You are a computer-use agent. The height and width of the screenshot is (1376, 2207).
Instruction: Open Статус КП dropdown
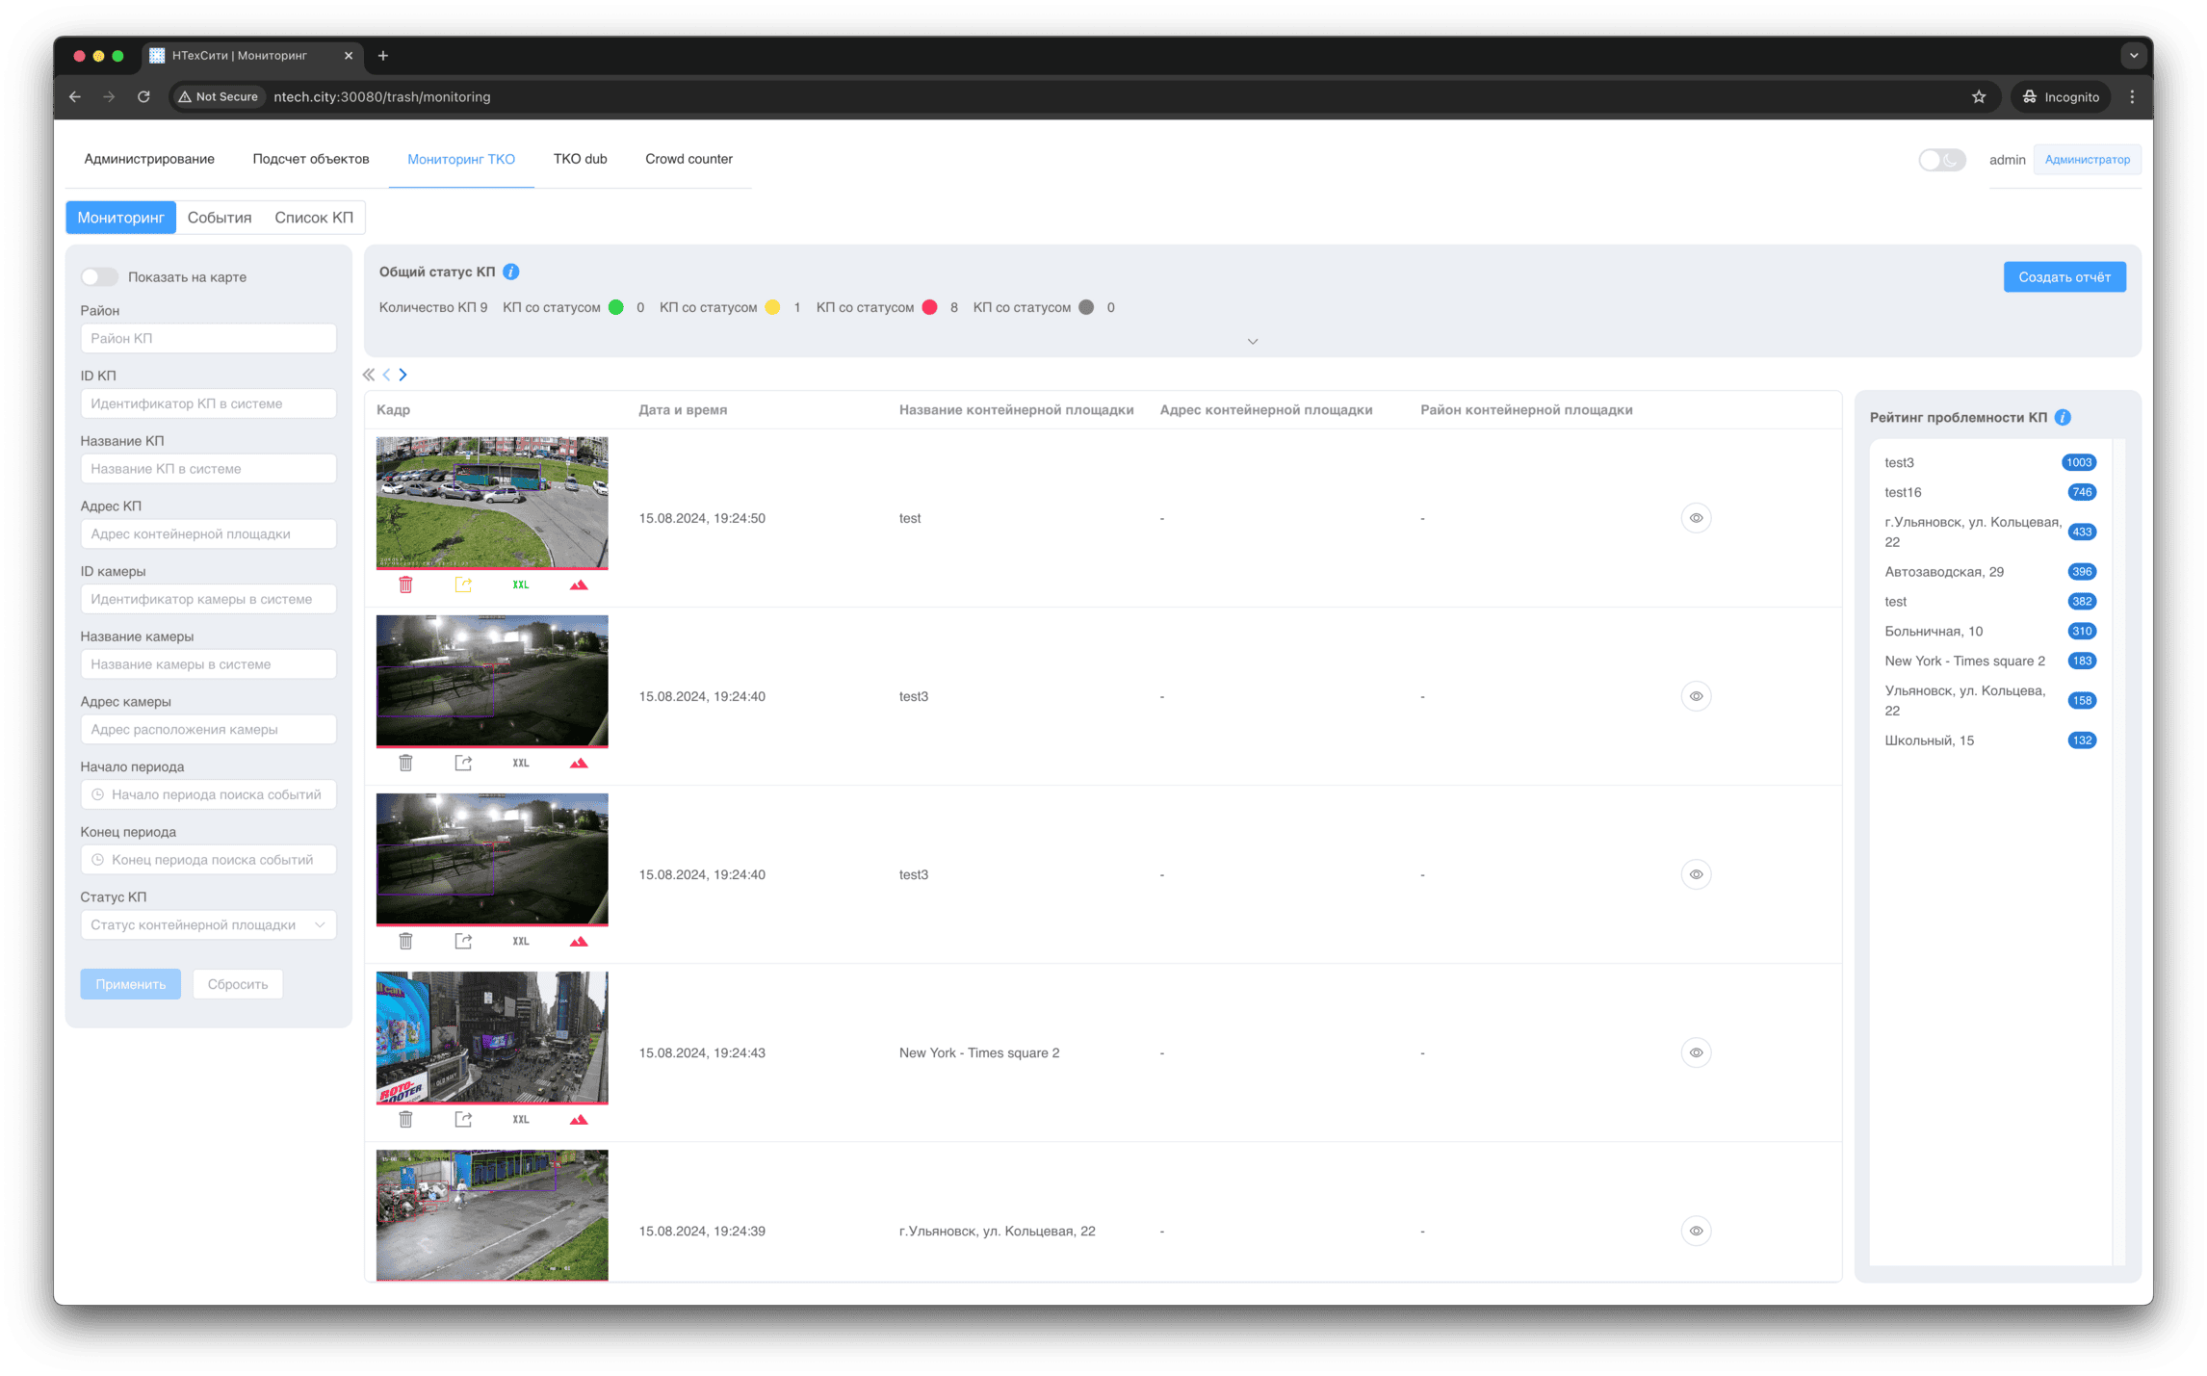208,924
